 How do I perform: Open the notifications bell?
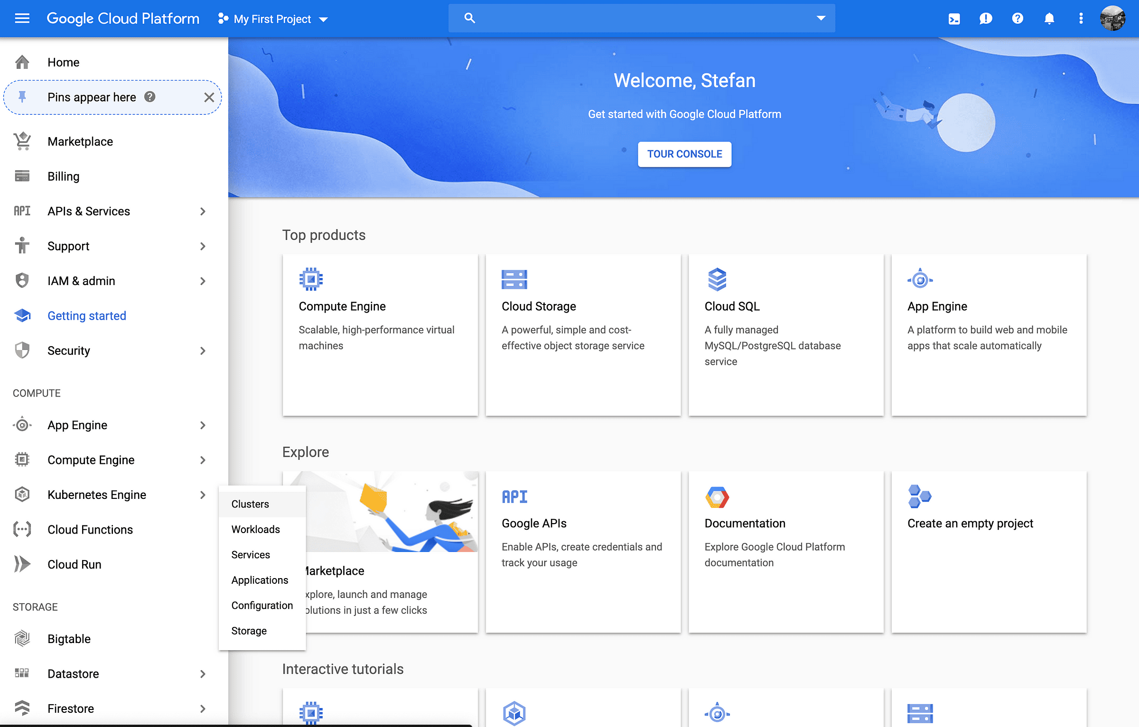(1049, 18)
